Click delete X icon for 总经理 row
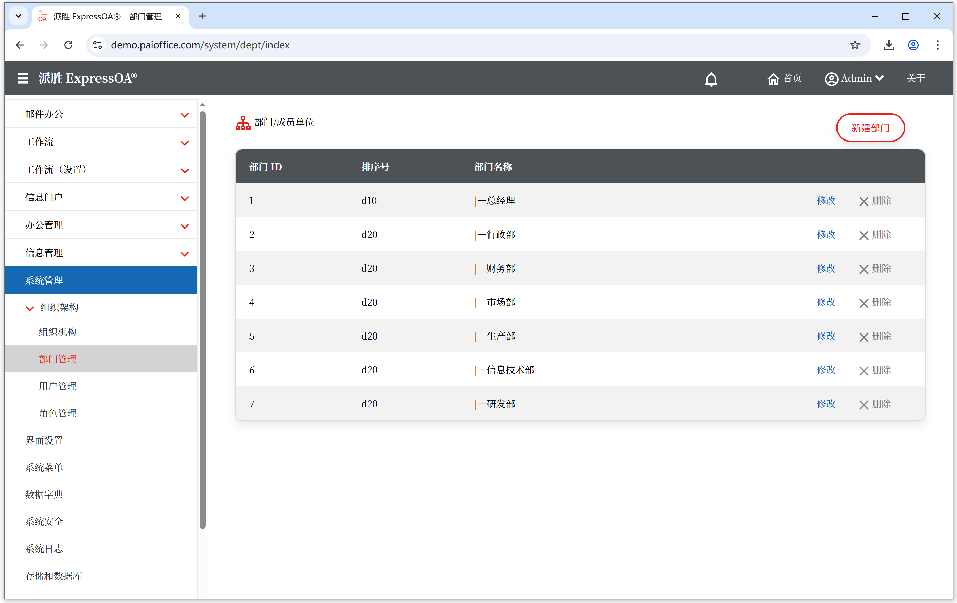957x603 pixels. click(x=863, y=201)
